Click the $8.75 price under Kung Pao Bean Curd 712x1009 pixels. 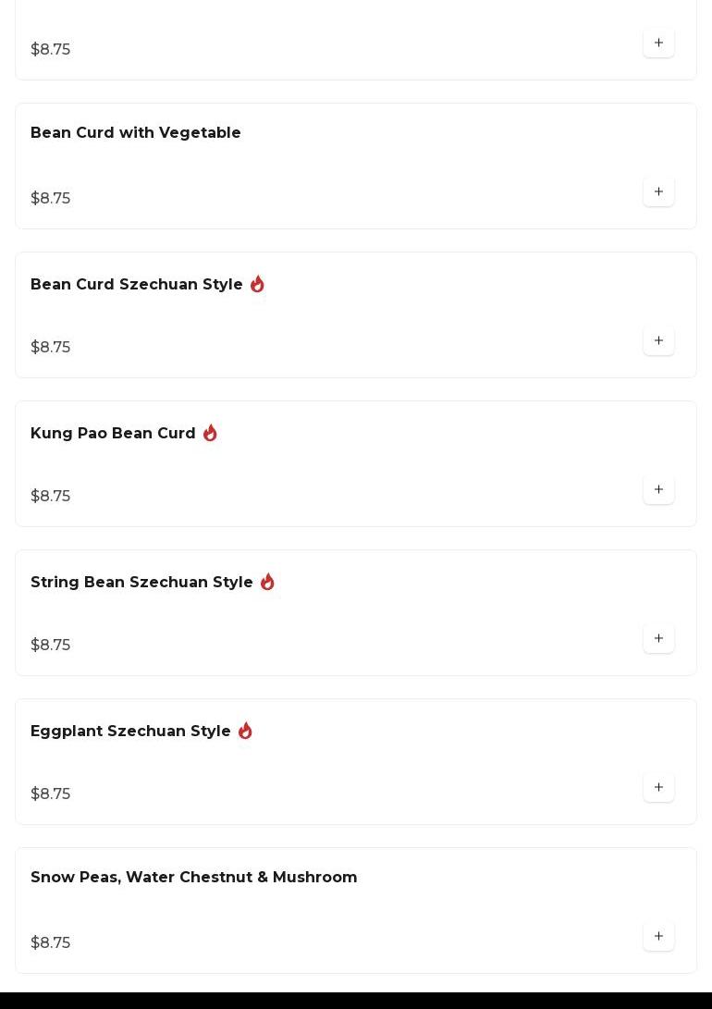tap(51, 497)
